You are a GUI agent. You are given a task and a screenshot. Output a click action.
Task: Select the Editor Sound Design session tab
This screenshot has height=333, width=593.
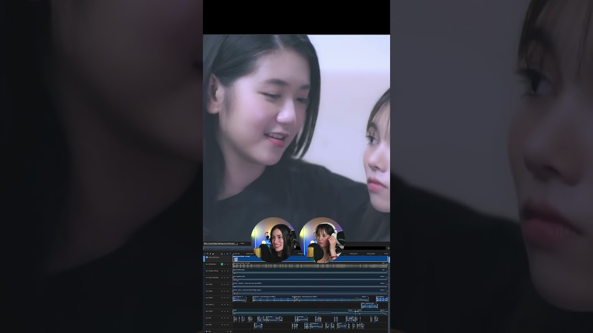(221, 243)
